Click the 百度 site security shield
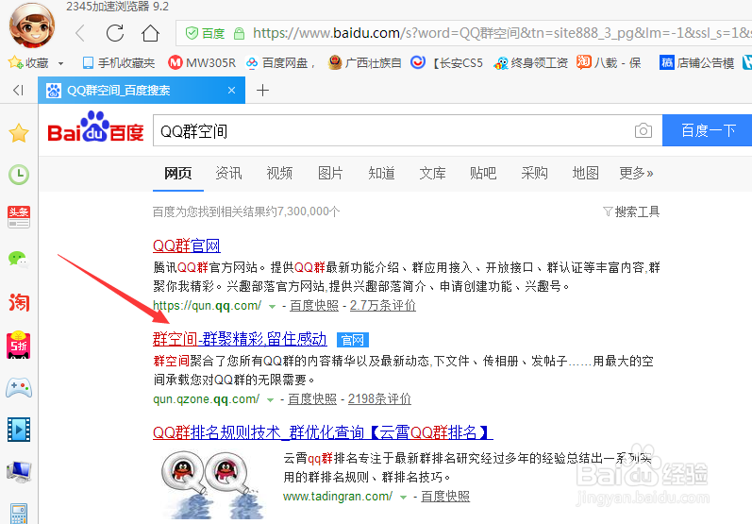Image resolution: width=752 pixels, height=524 pixels. click(206, 33)
